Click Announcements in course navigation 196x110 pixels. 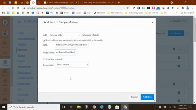coord(26,38)
